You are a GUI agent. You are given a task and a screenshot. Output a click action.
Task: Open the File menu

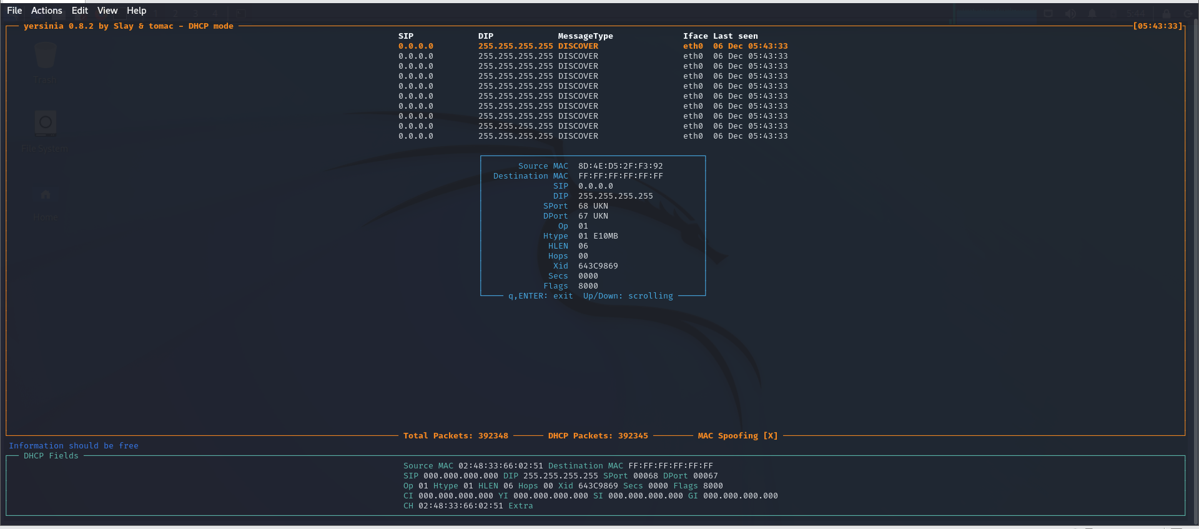tap(14, 11)
